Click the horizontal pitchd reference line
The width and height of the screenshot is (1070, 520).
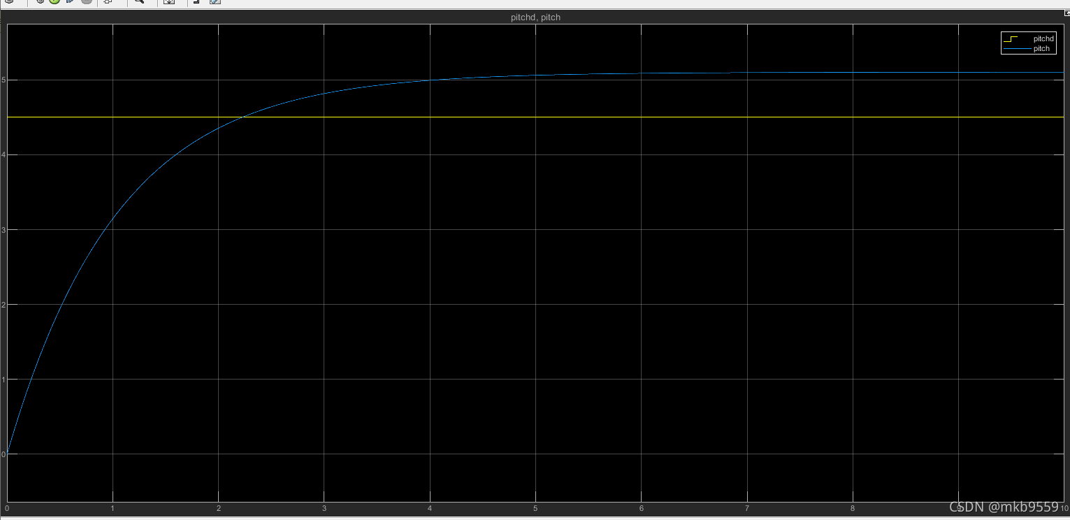[535, 117]
